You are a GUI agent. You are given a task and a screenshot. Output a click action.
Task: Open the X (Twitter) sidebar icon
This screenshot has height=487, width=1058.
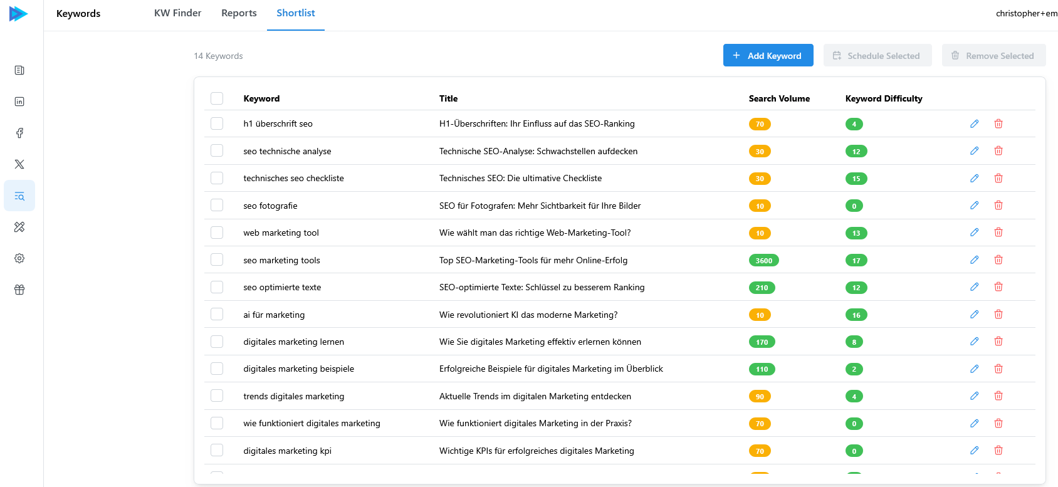19,164
